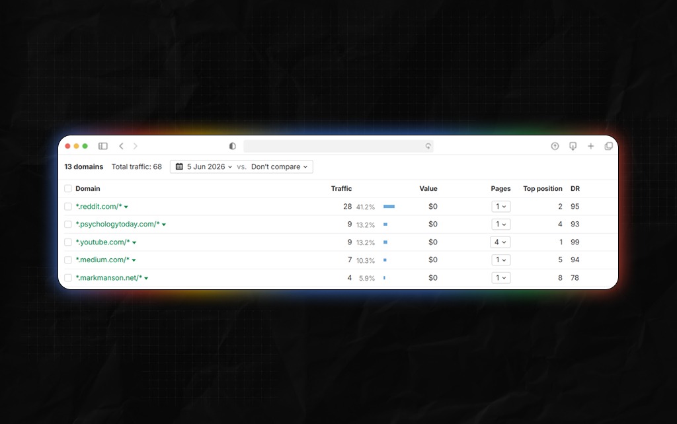Open the *.medium.com/* domain link
The image size is (677, 424).
pyautogui.click(x=102, y=260)
